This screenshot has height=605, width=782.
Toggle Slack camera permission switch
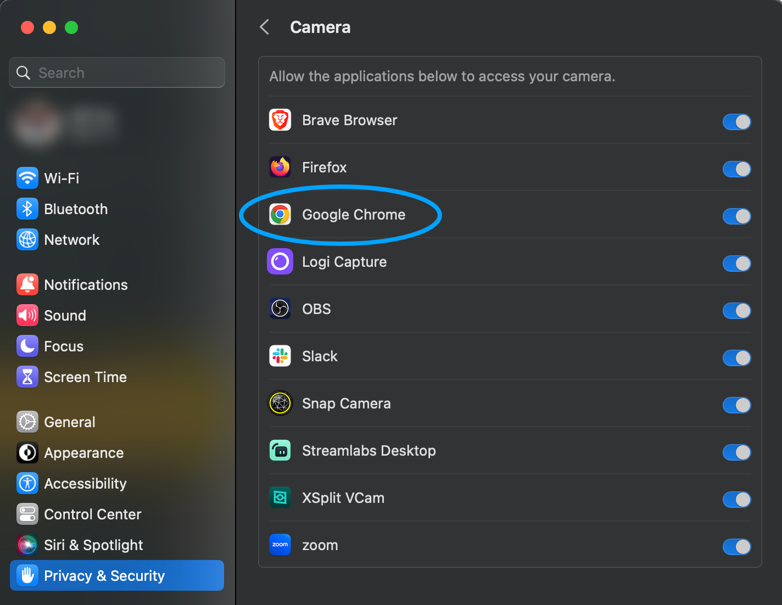736,358
